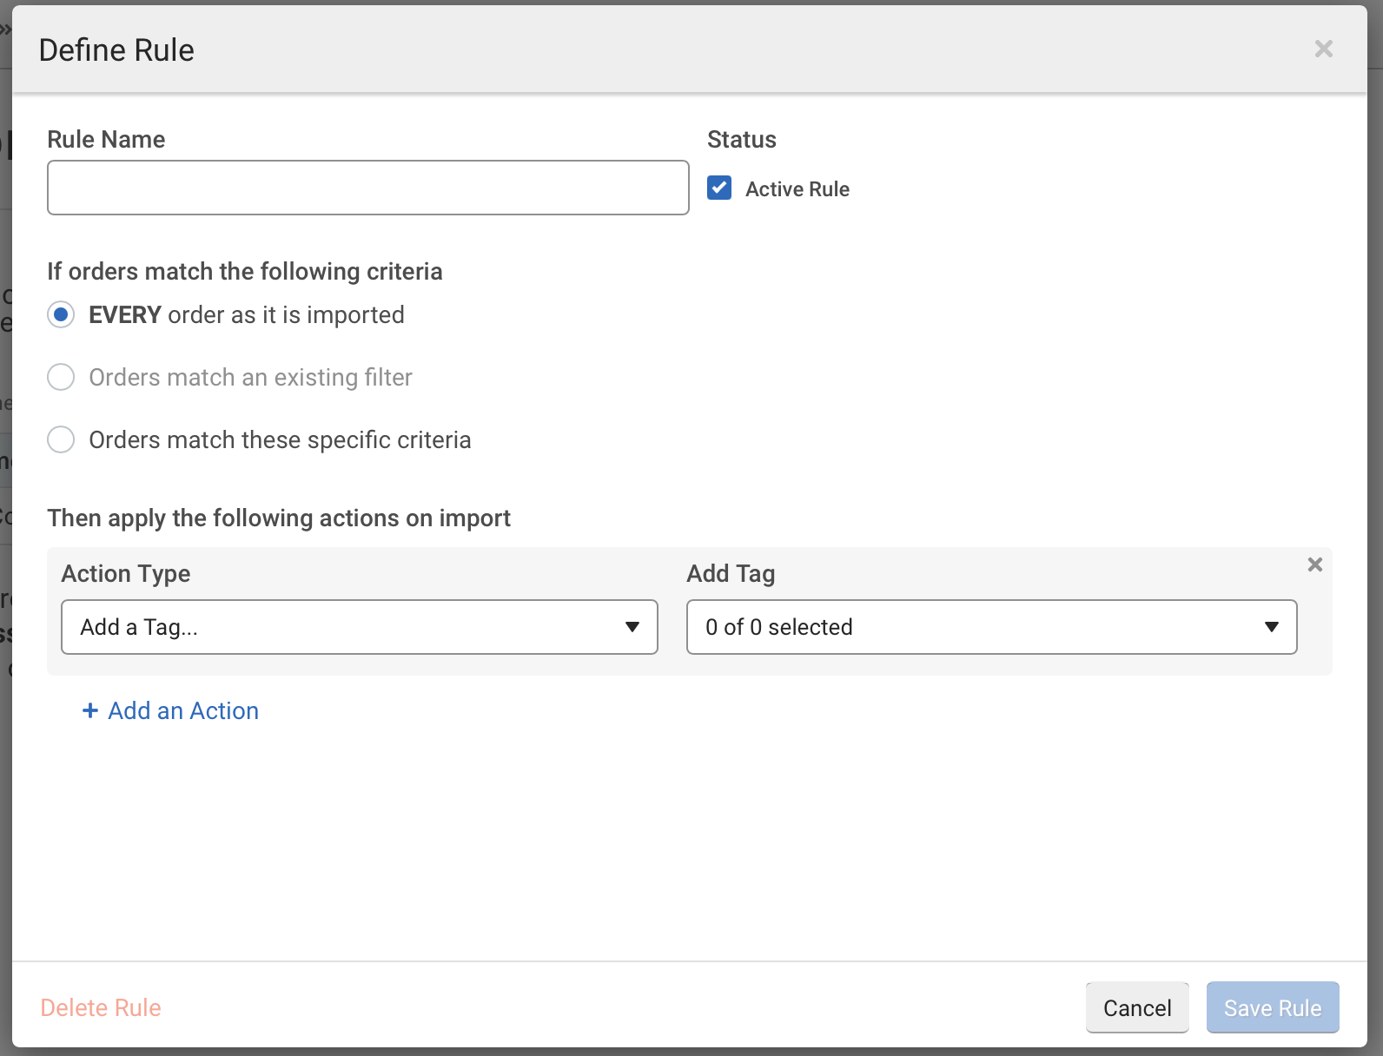Click the Rule Name field label
Viewport: 1383px width, 1056px height.
click(x=106, y=139)
